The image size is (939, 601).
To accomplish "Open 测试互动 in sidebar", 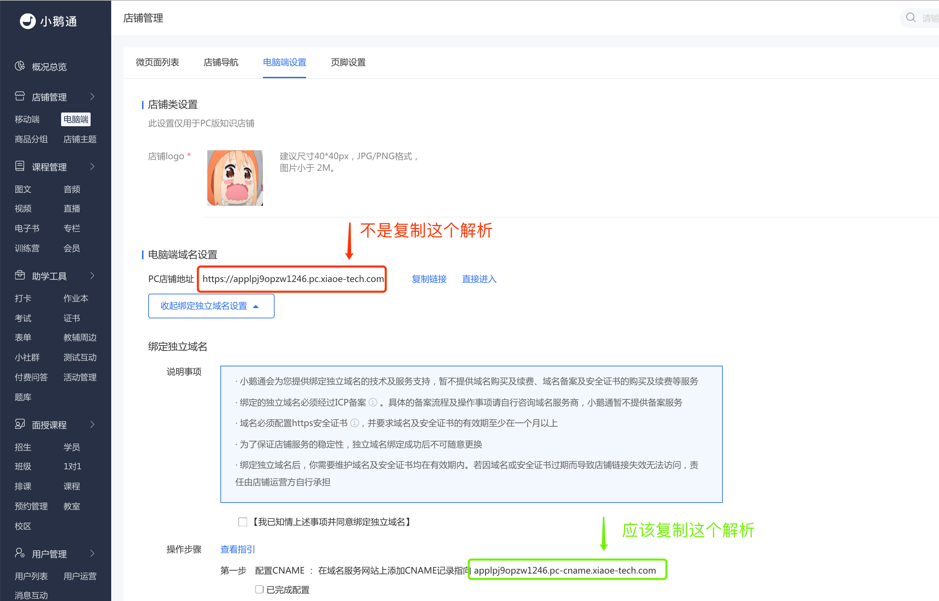I will (x=80, y=357).
